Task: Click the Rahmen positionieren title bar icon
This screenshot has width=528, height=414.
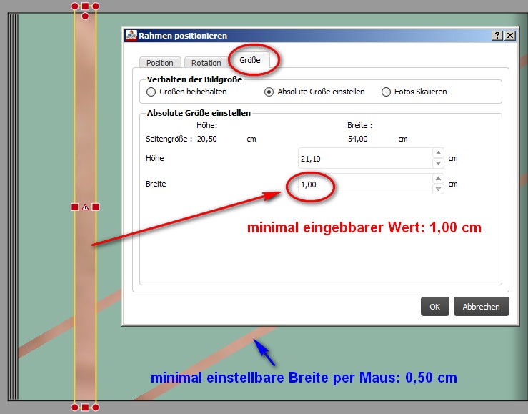Action: [131, 35]
